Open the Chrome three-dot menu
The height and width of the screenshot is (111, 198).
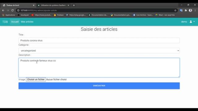[x=195, y=10]
